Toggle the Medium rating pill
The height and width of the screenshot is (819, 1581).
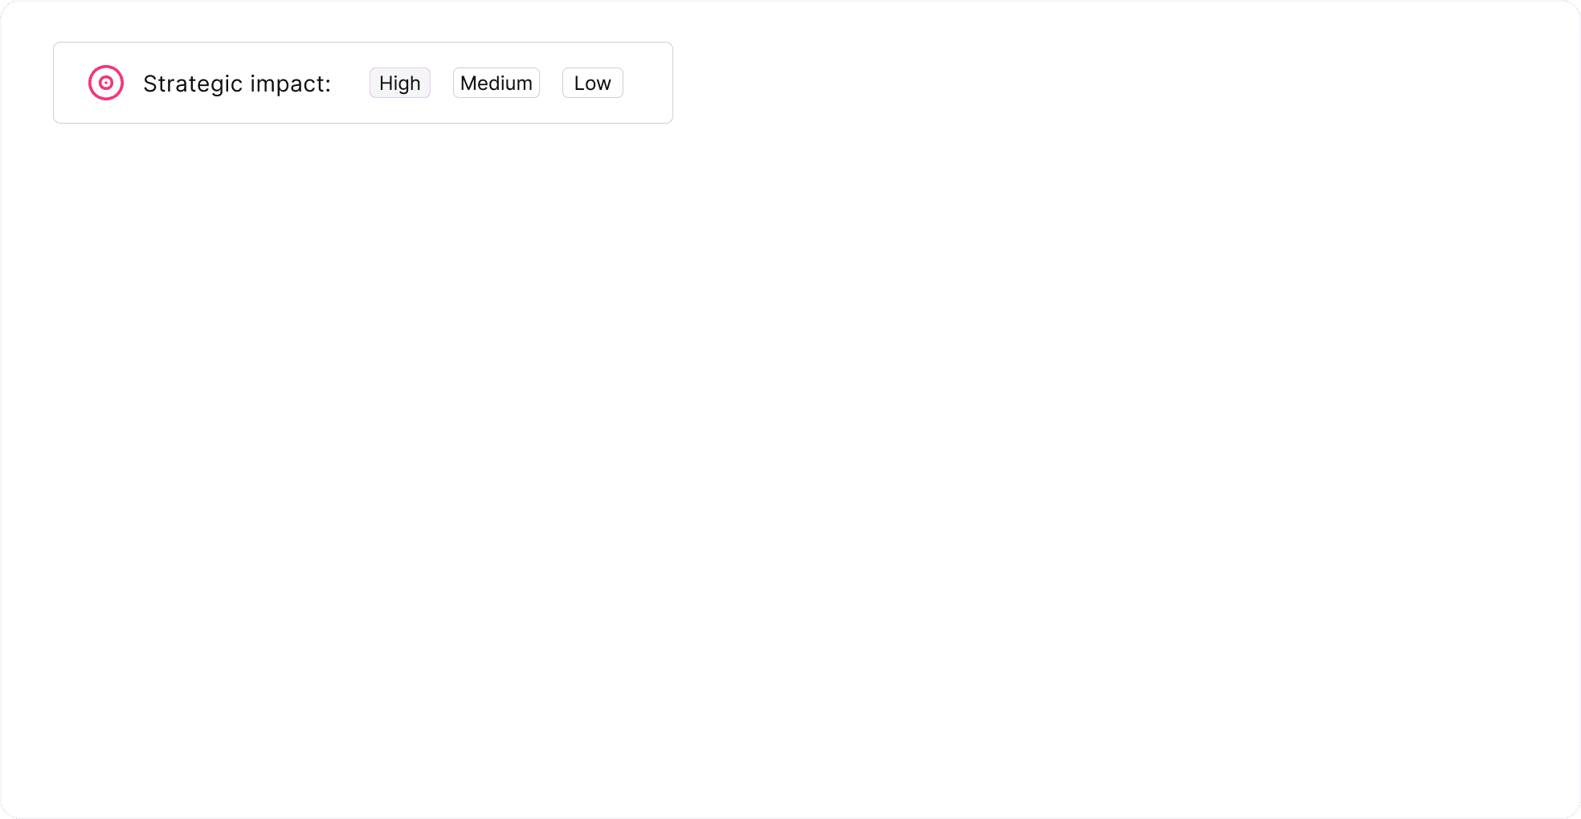(x=496, y=83)
